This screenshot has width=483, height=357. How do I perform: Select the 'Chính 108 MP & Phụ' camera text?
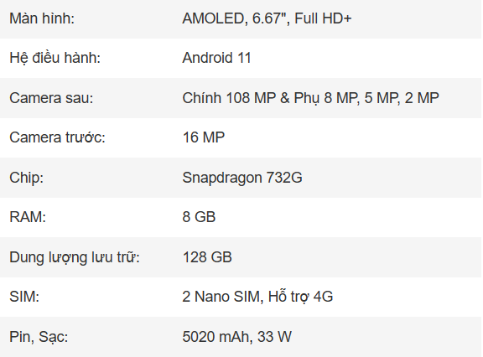point(252,98)
